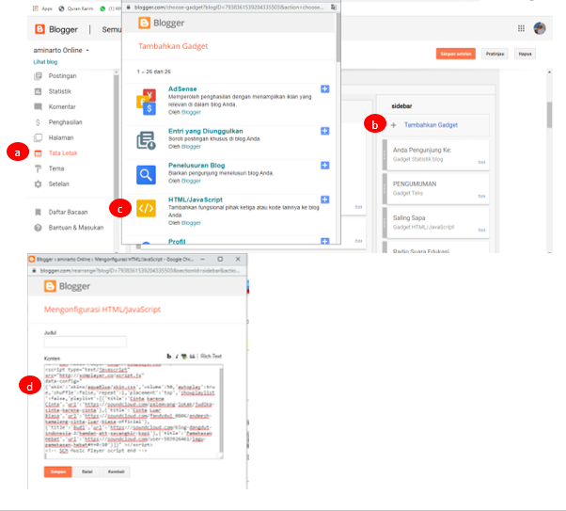Open the Postingan section icon
This screenshot has height=511, width=566.
point(38,76)
